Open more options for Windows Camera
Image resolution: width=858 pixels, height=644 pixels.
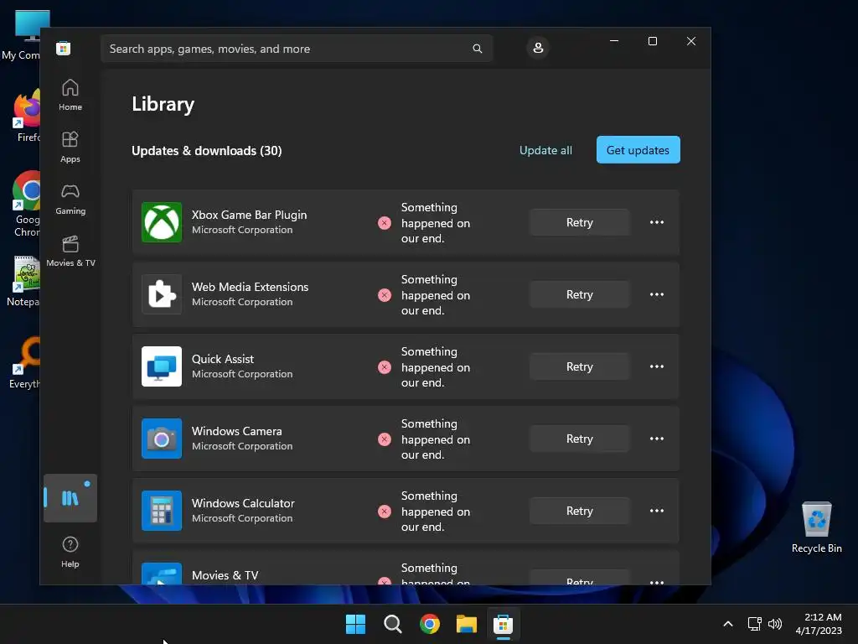[x=657, y=439]
